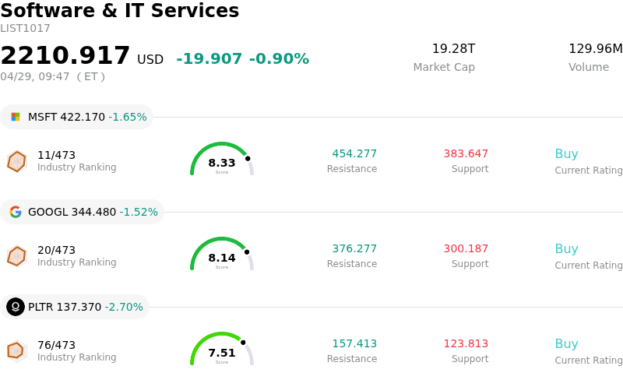Viewport: 623px width, 380px height.
Task: Click the Palantir logo icon
Action: [16, 307]
